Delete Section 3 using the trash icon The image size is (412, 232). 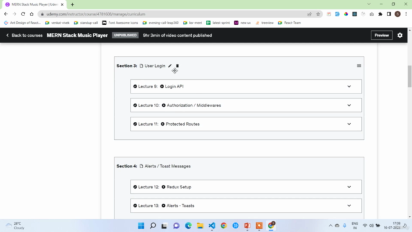178,66
